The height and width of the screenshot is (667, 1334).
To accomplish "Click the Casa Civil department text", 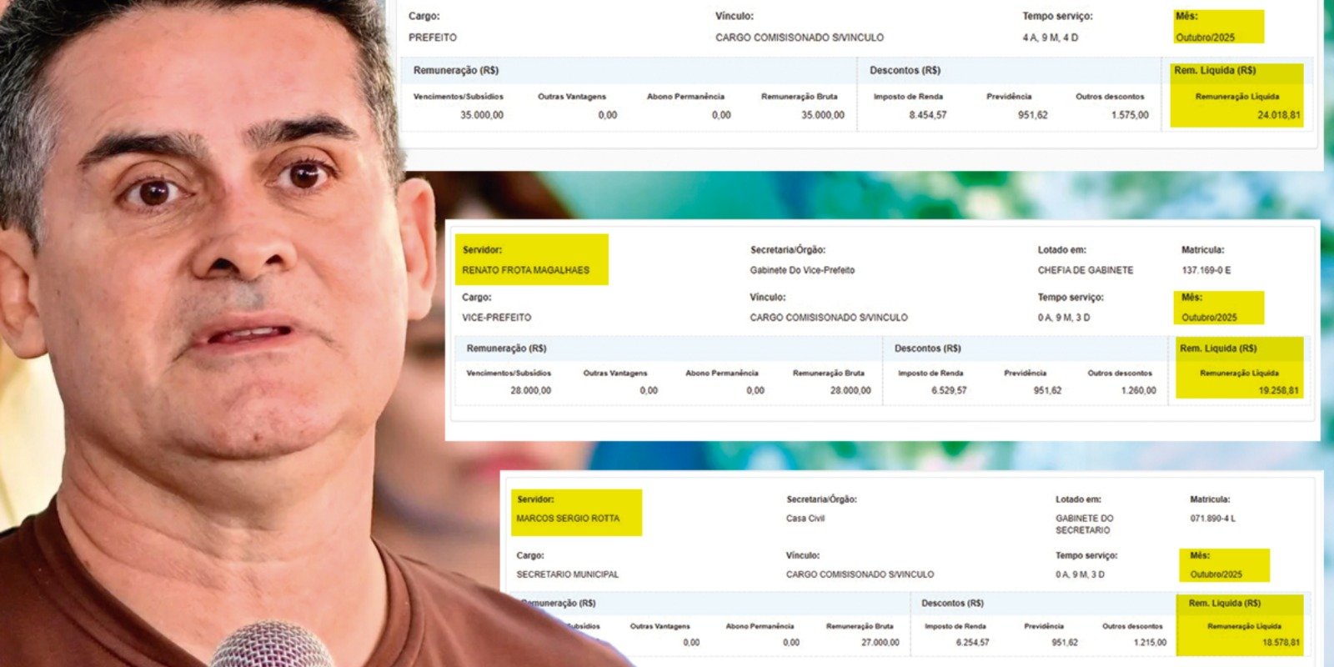I will point(805,519).
